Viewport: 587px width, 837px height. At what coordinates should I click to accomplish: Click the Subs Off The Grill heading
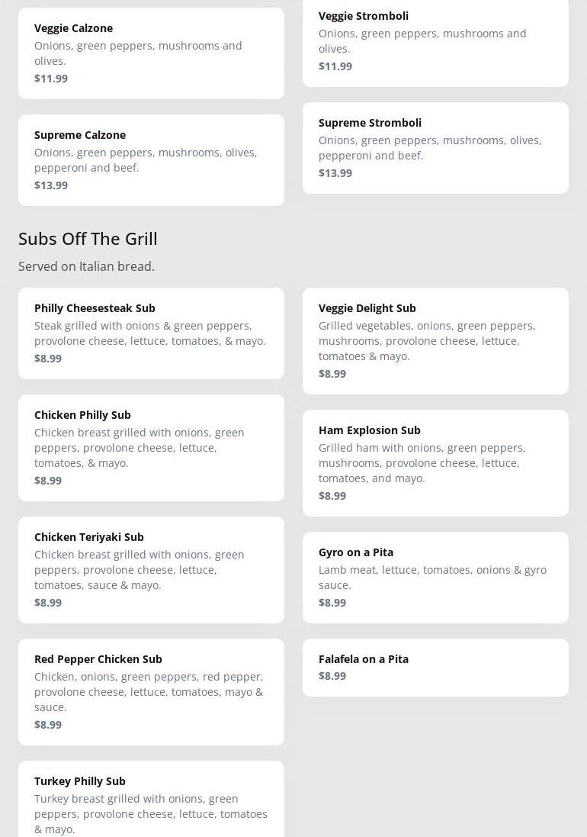coord(88,239)
